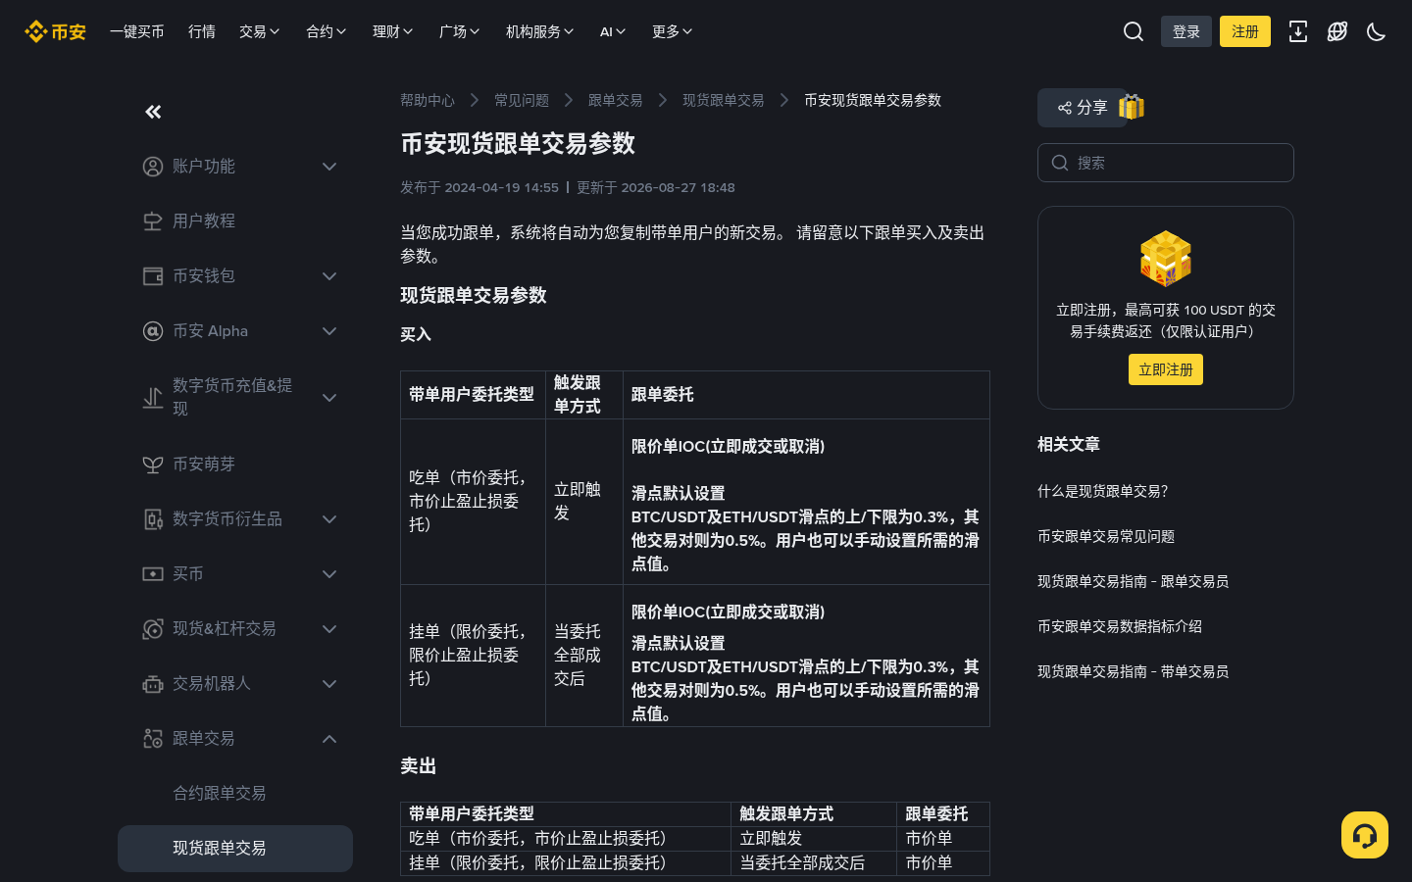Screen dimensions: 1412x882
Task: Open 现货跟单交易指南 - 跟单交易员 article
Action: (x=1134, y=581)
